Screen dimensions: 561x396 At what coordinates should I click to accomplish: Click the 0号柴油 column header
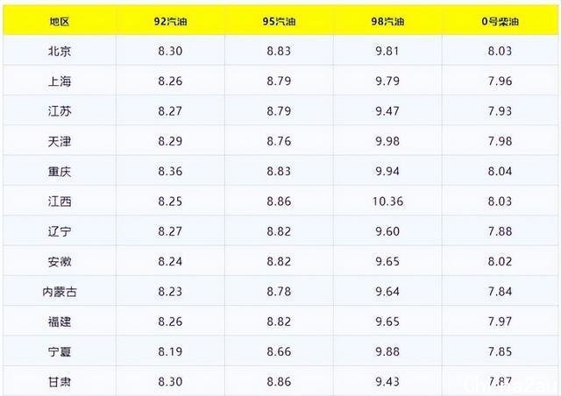coord(501,21)
